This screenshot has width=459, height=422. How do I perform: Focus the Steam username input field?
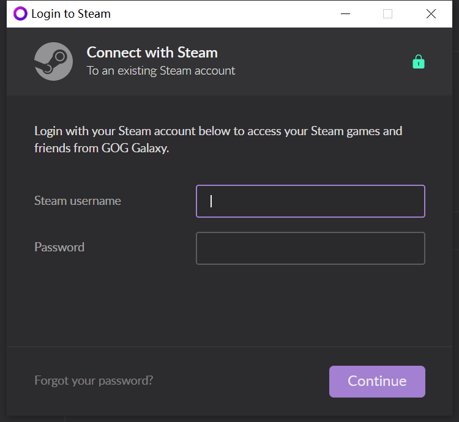coord(310,201)
